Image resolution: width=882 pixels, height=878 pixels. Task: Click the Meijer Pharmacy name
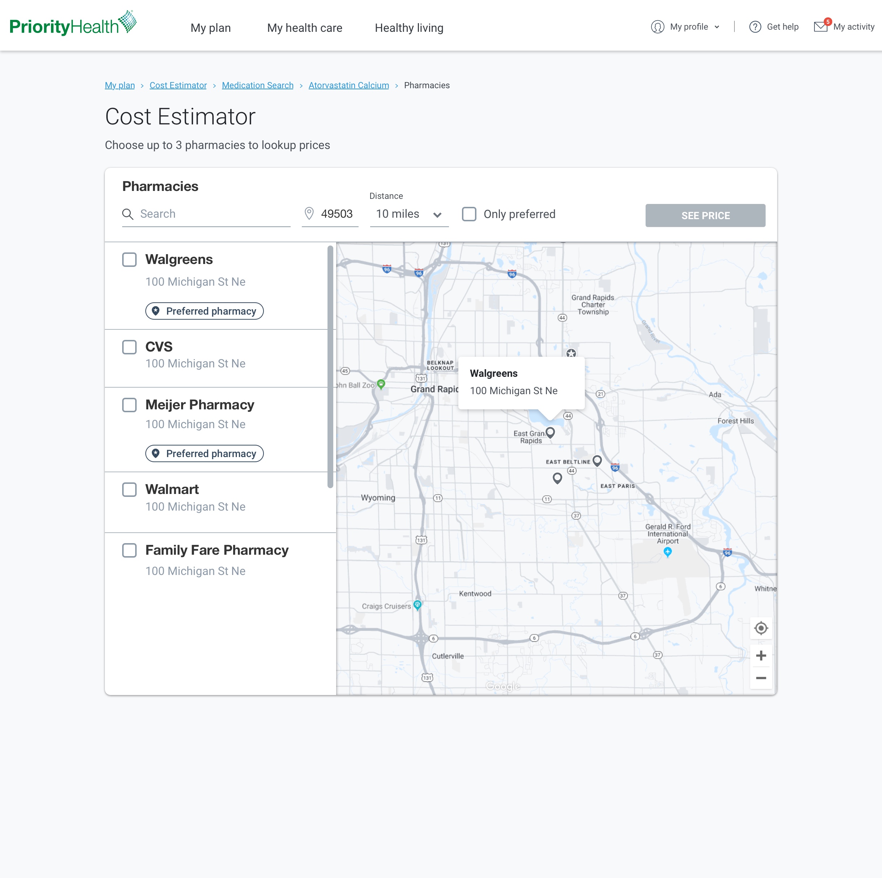click(x=200, y=405)
